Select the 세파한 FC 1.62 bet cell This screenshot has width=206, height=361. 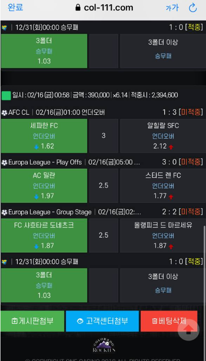(x=44, y=136)
